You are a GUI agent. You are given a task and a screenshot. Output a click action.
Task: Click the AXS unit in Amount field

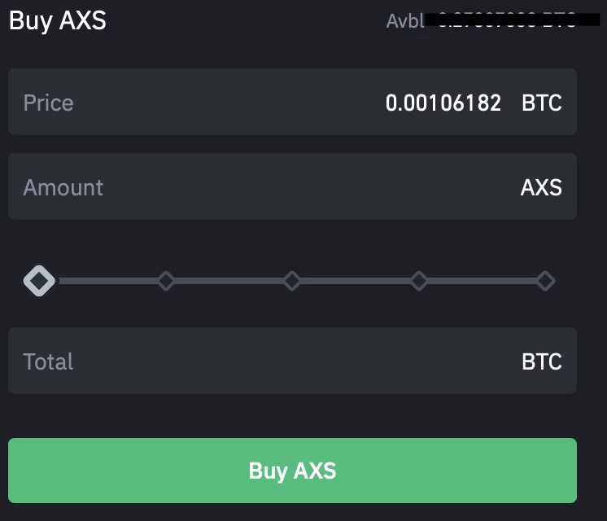tap(541, 187)
